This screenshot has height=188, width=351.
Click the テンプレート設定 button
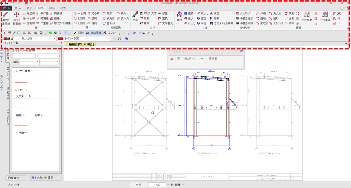pyautogui.click(x=45, y=178)
